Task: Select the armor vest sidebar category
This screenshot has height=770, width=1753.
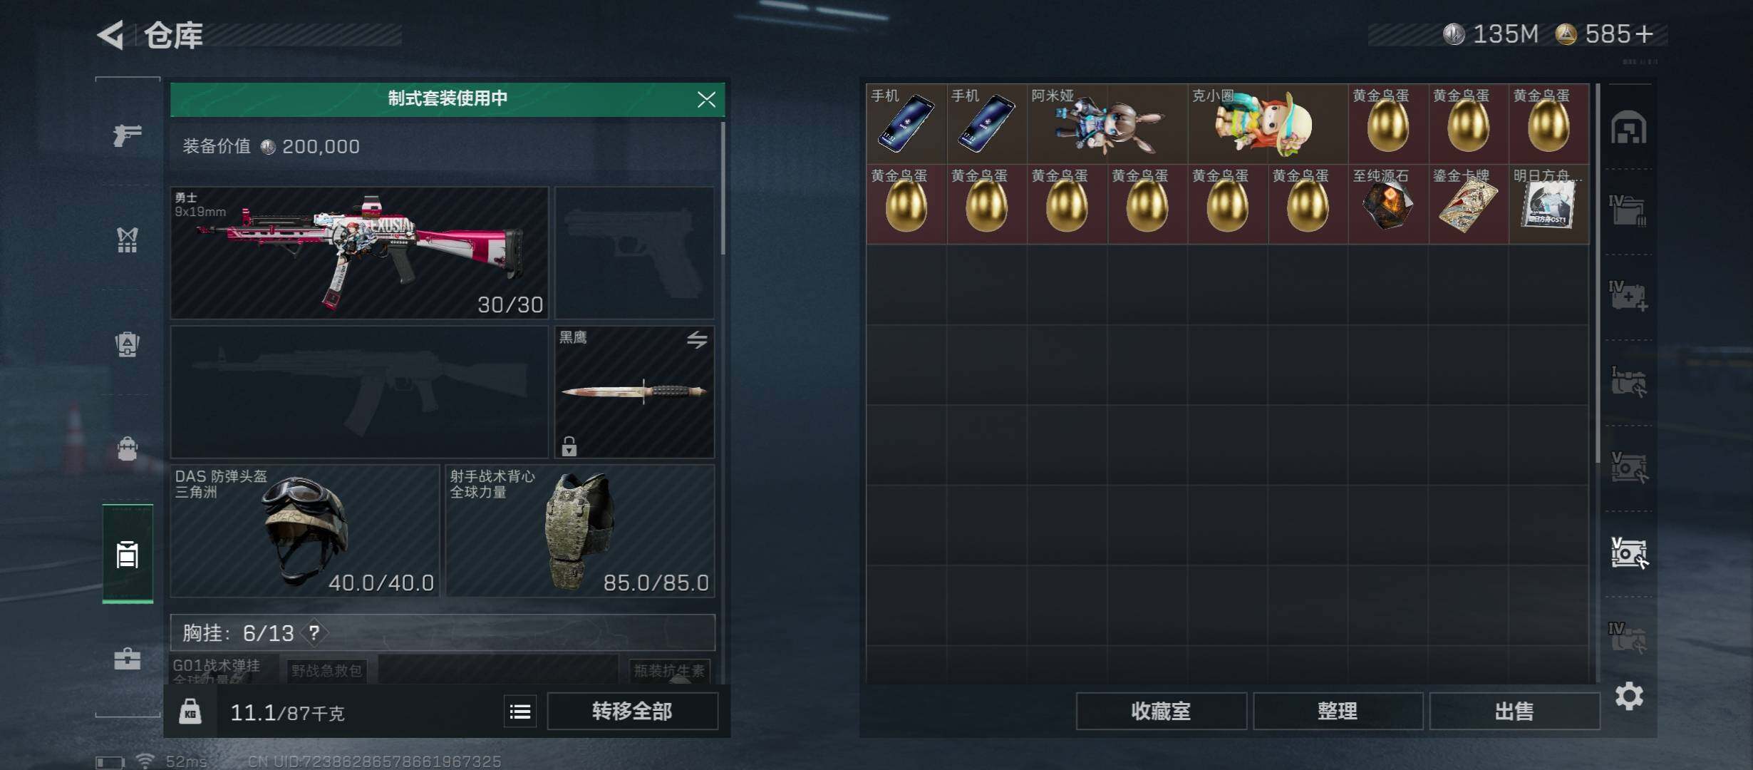Action: (128, 240)
